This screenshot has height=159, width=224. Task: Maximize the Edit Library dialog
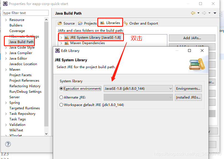[189, 51]
